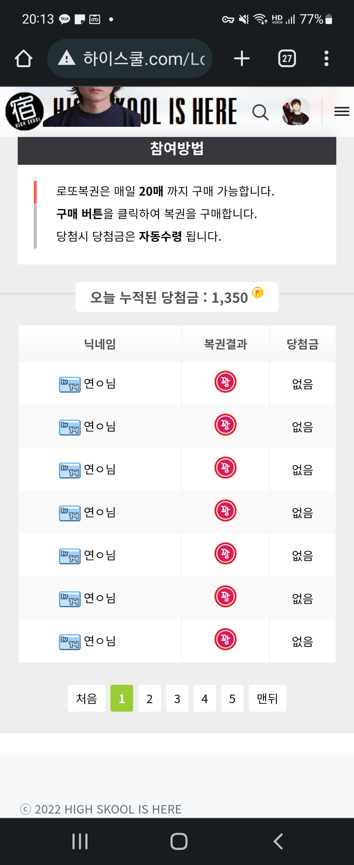This screenshot has height=865, width=354.
Task: Open the tab switcher showing 27
Action: (287, 58)
